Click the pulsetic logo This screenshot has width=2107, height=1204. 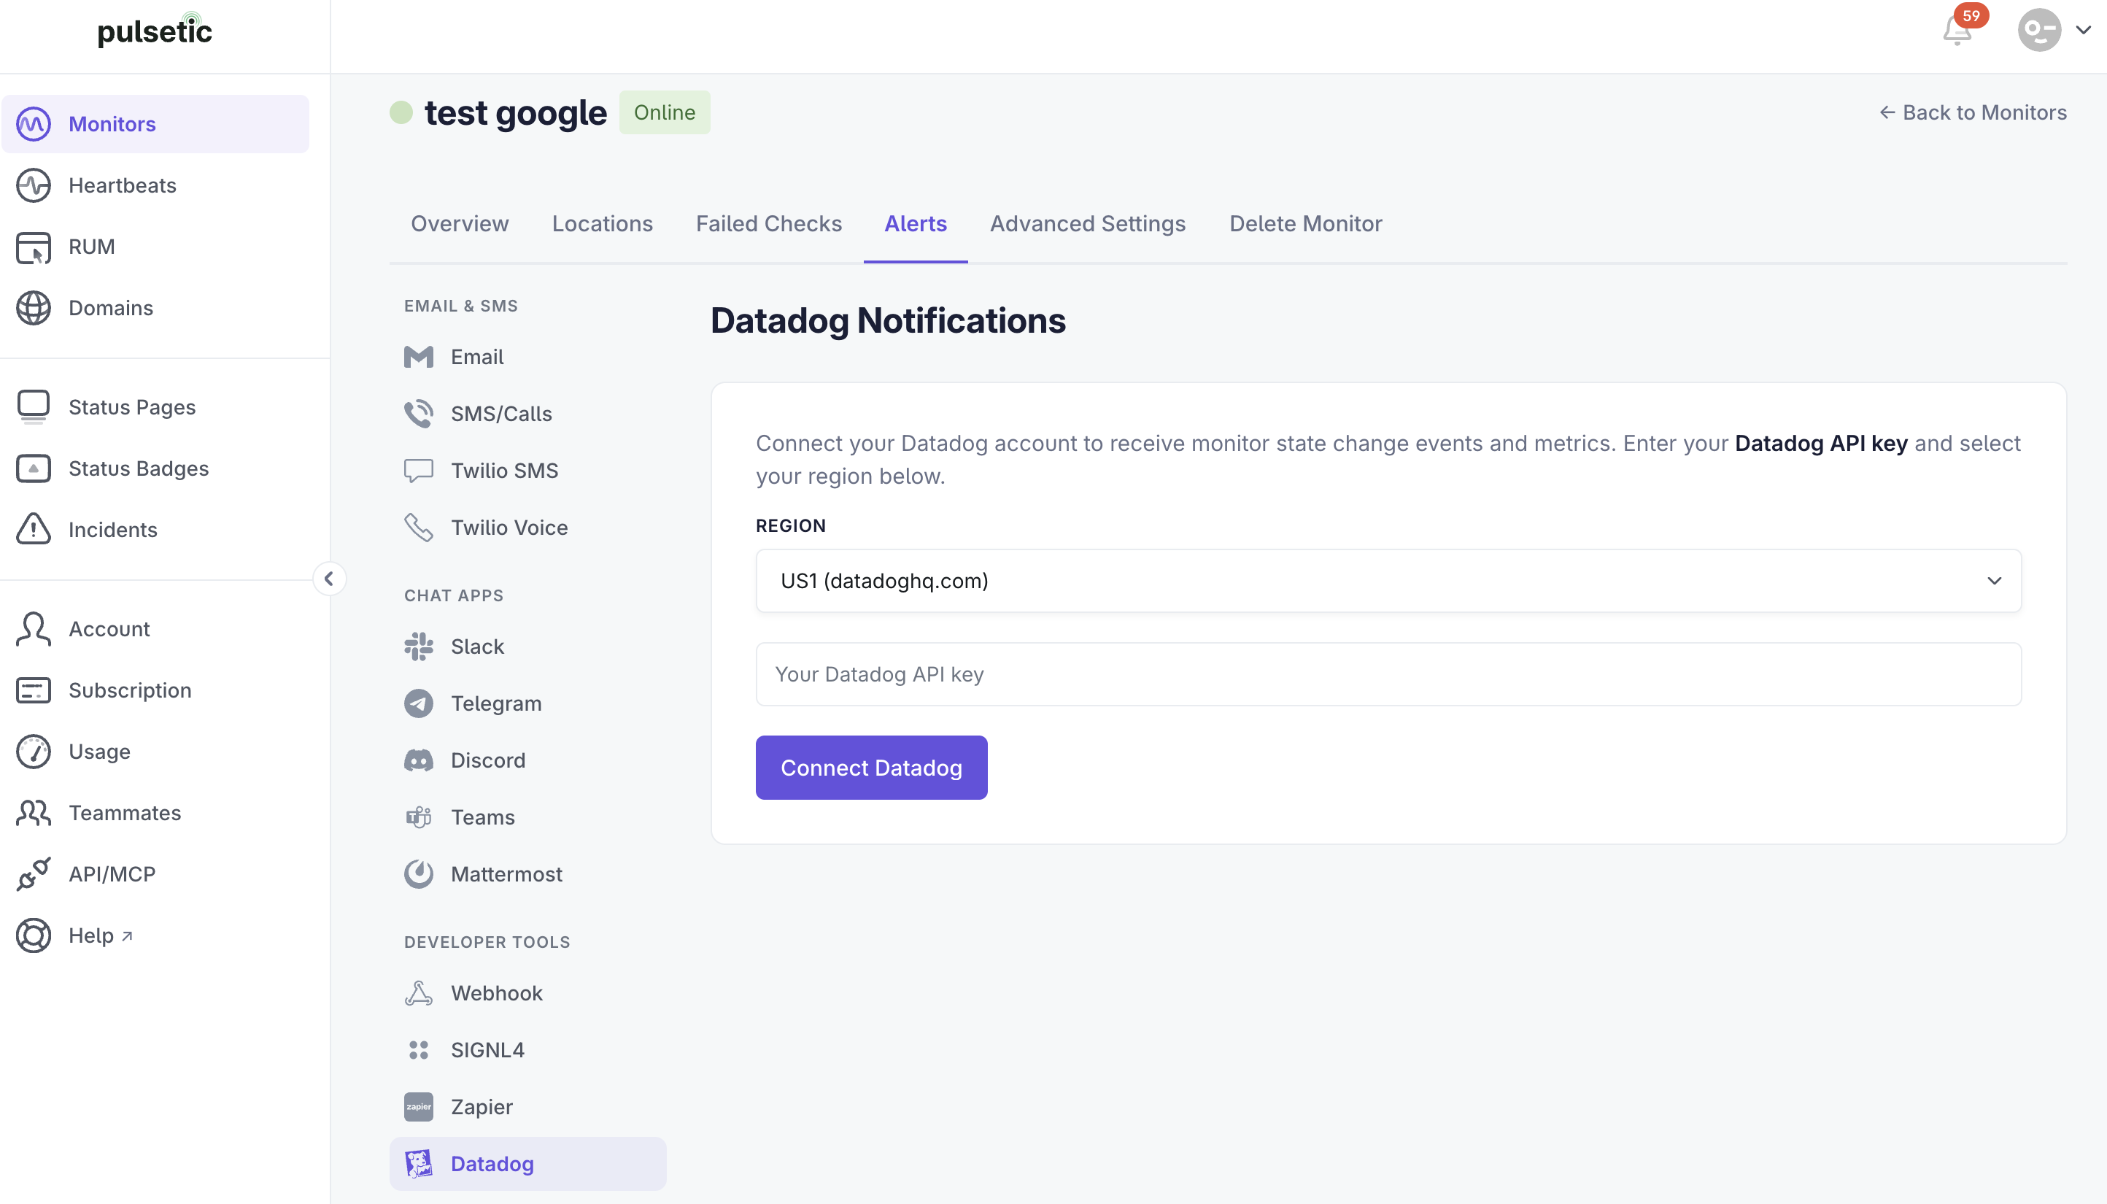pos(155,30)
